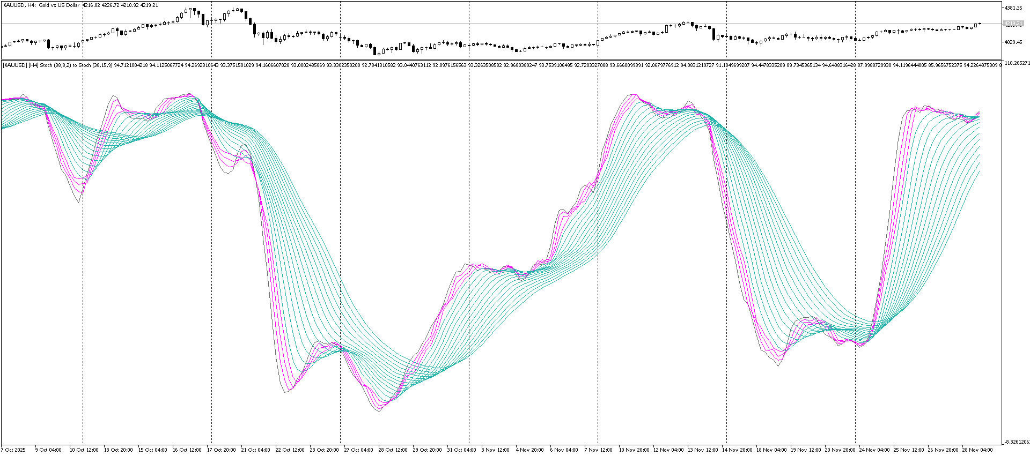Click the '28 Nov 04:00' time axis label
Viewport: 1030px width, 456px height.
tap(977, 450)
